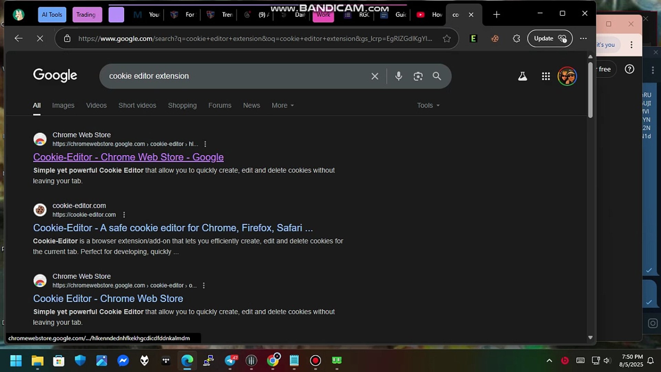Image resolution: width=661 pixels, height=372 pixels.
Task: Open the Tools dropdown menu
Action: click(427, 105)
